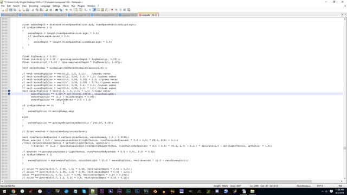Click Run Macro Multiple Times icon

pyautogui.click(x=125, y=10)
